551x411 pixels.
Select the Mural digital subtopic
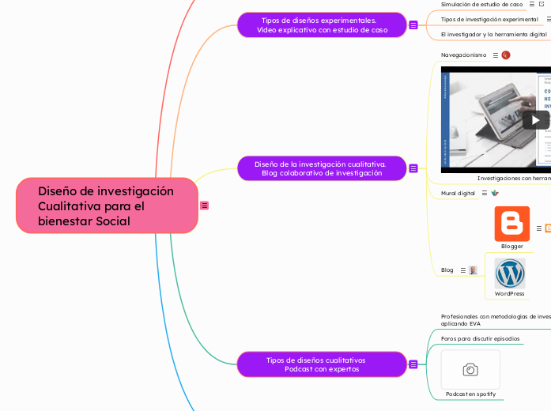pos(458,193)
